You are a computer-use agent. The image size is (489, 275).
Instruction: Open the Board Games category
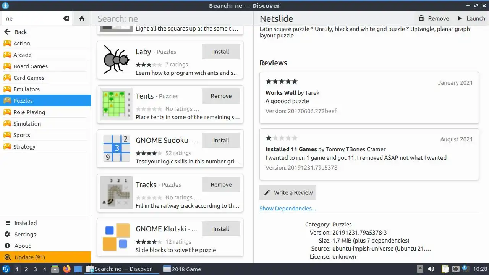[45, 66]
